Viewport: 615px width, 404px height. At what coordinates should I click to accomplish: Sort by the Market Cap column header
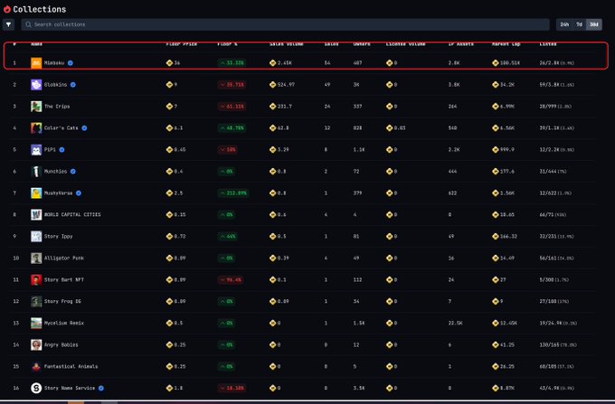506,42
